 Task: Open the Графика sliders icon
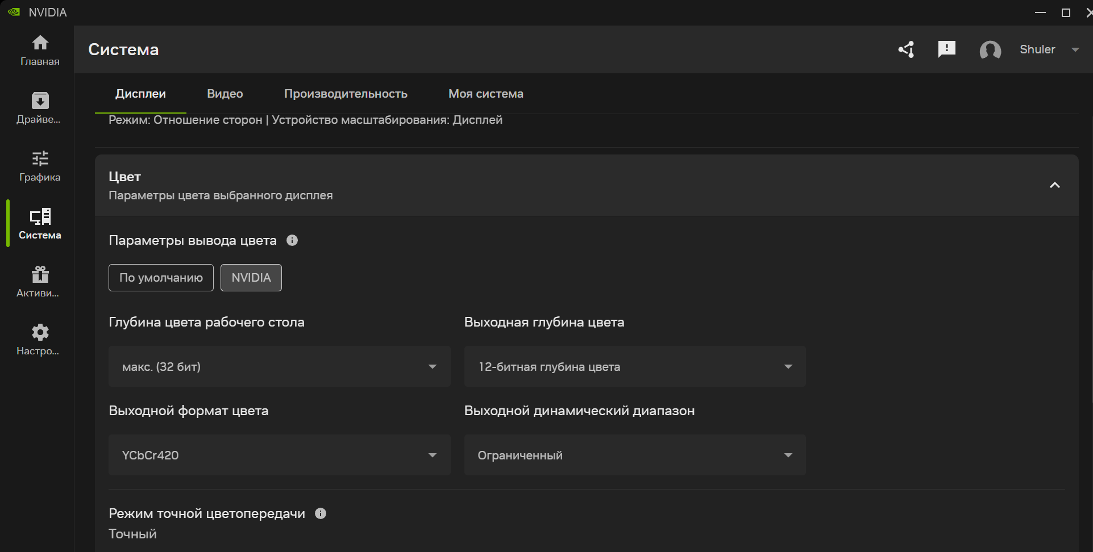[x=40, y=158]
